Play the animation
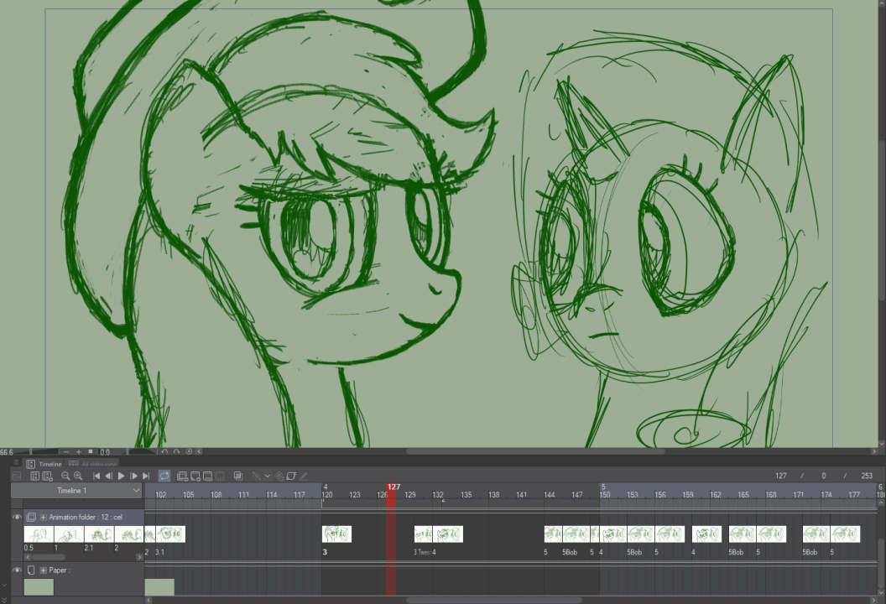The width and height of the screenshot is (886, 604). pyautogui.click(x=121, y=476)
